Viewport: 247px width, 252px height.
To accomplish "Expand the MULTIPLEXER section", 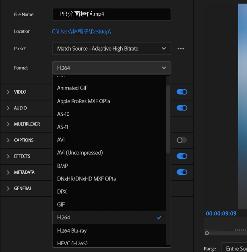I will click(8, 124).
